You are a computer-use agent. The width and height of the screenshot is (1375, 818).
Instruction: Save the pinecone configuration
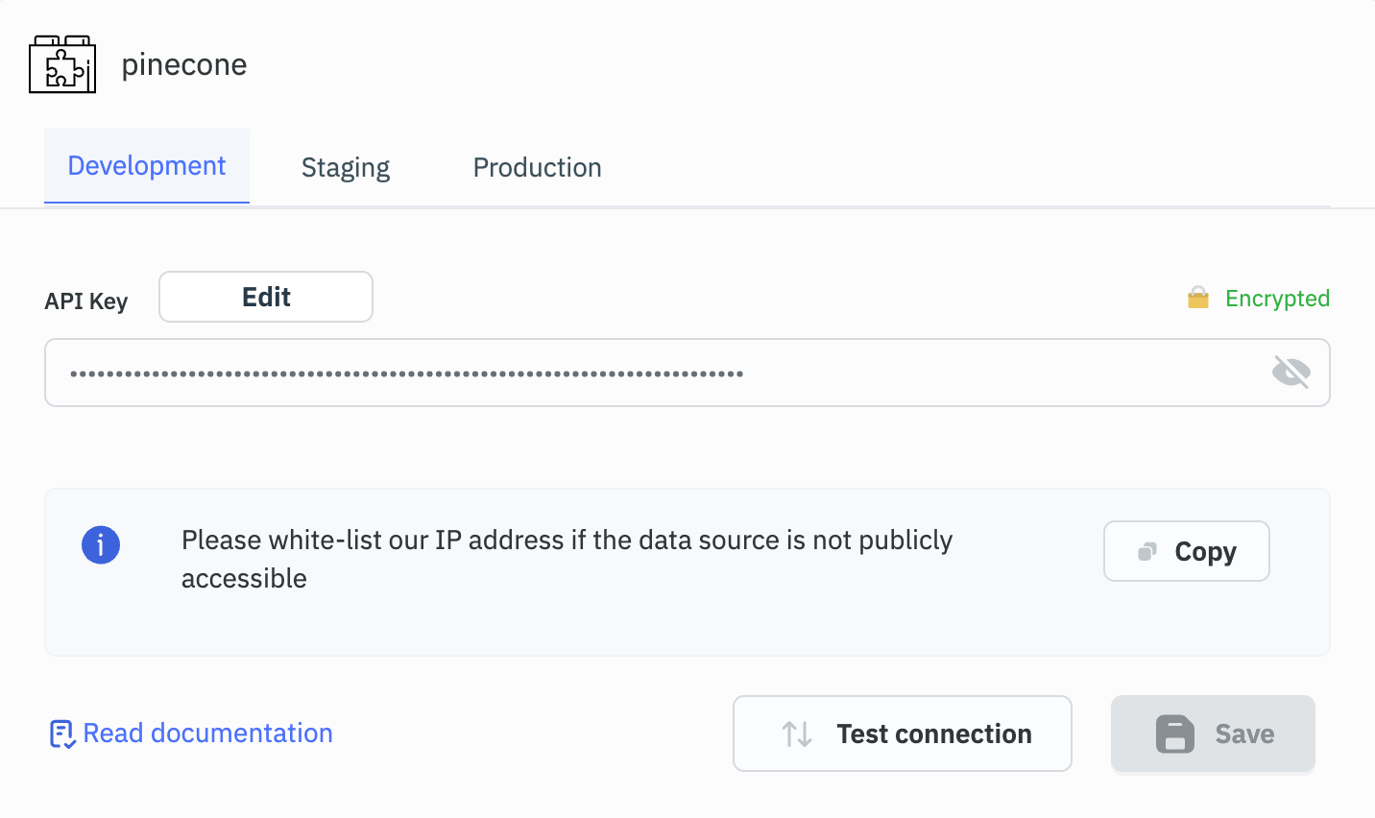(1213, 734)
